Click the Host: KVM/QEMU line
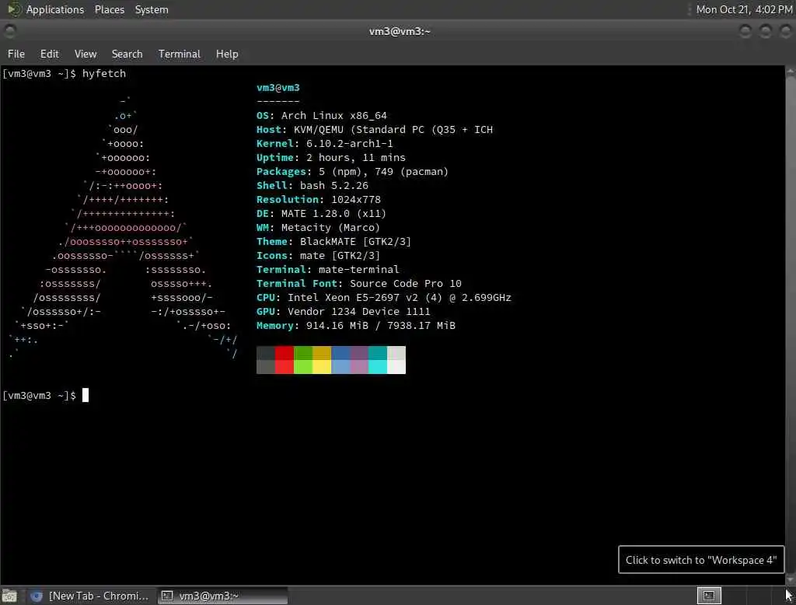The image size is (796, 605). click(x=375, y=130)
